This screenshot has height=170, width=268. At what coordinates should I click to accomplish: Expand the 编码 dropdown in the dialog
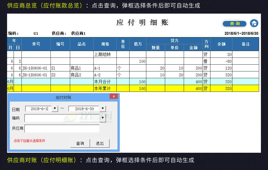coord(103,118)
